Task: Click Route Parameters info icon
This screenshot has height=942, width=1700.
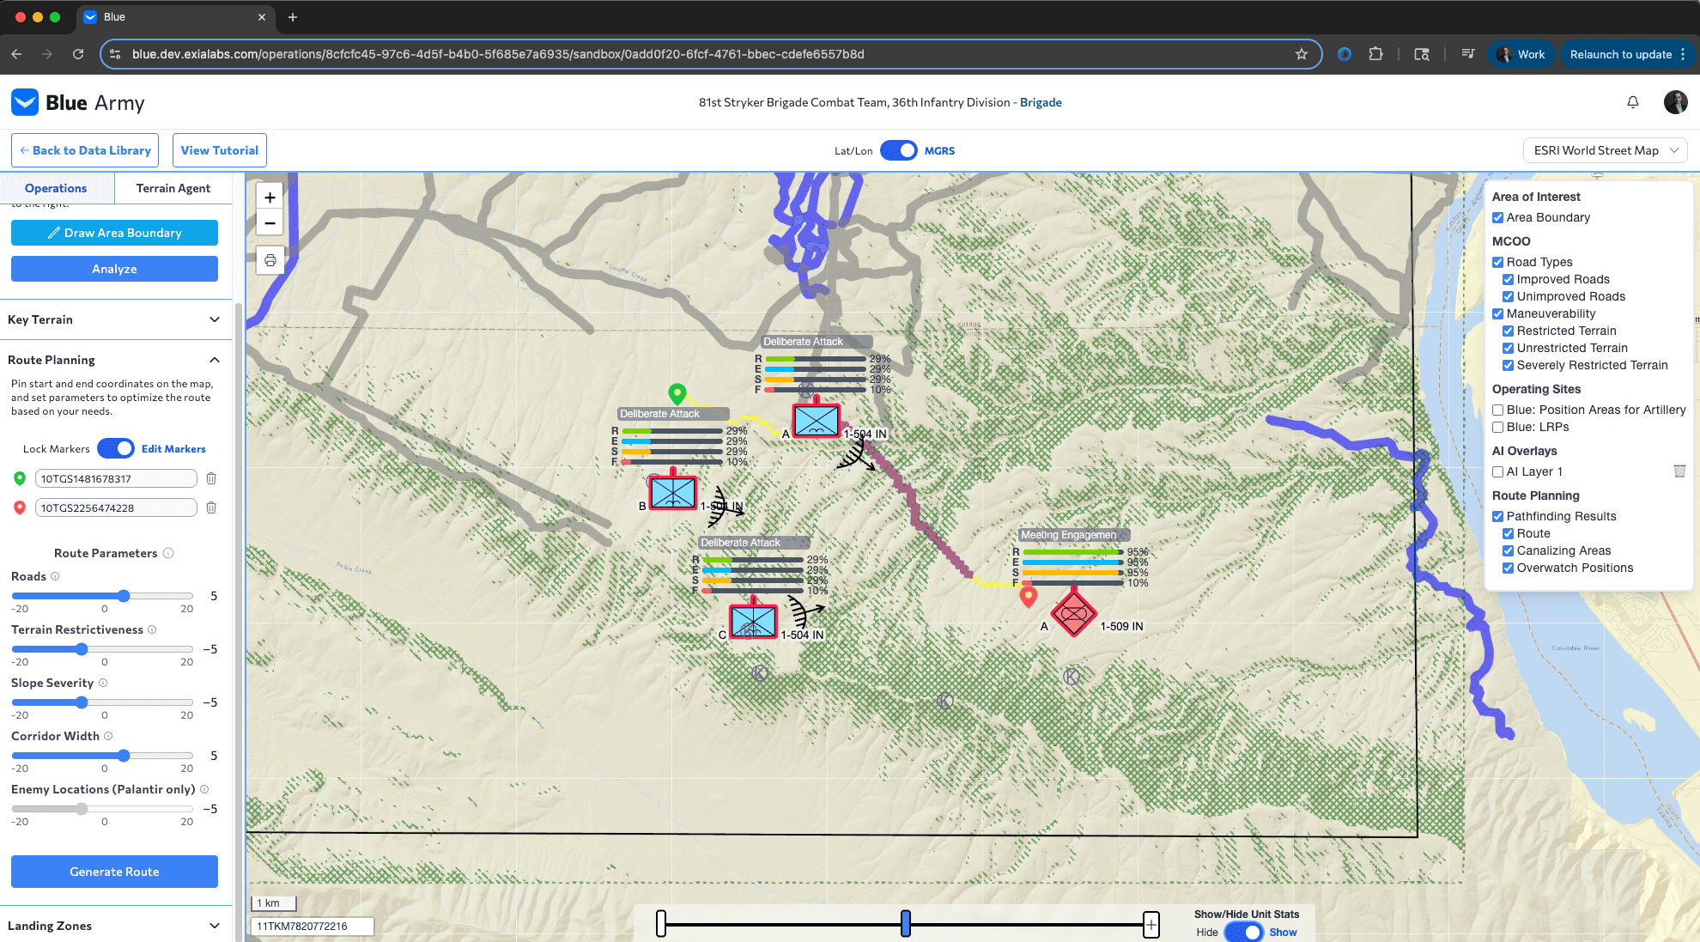Action: tap(168, 553)
